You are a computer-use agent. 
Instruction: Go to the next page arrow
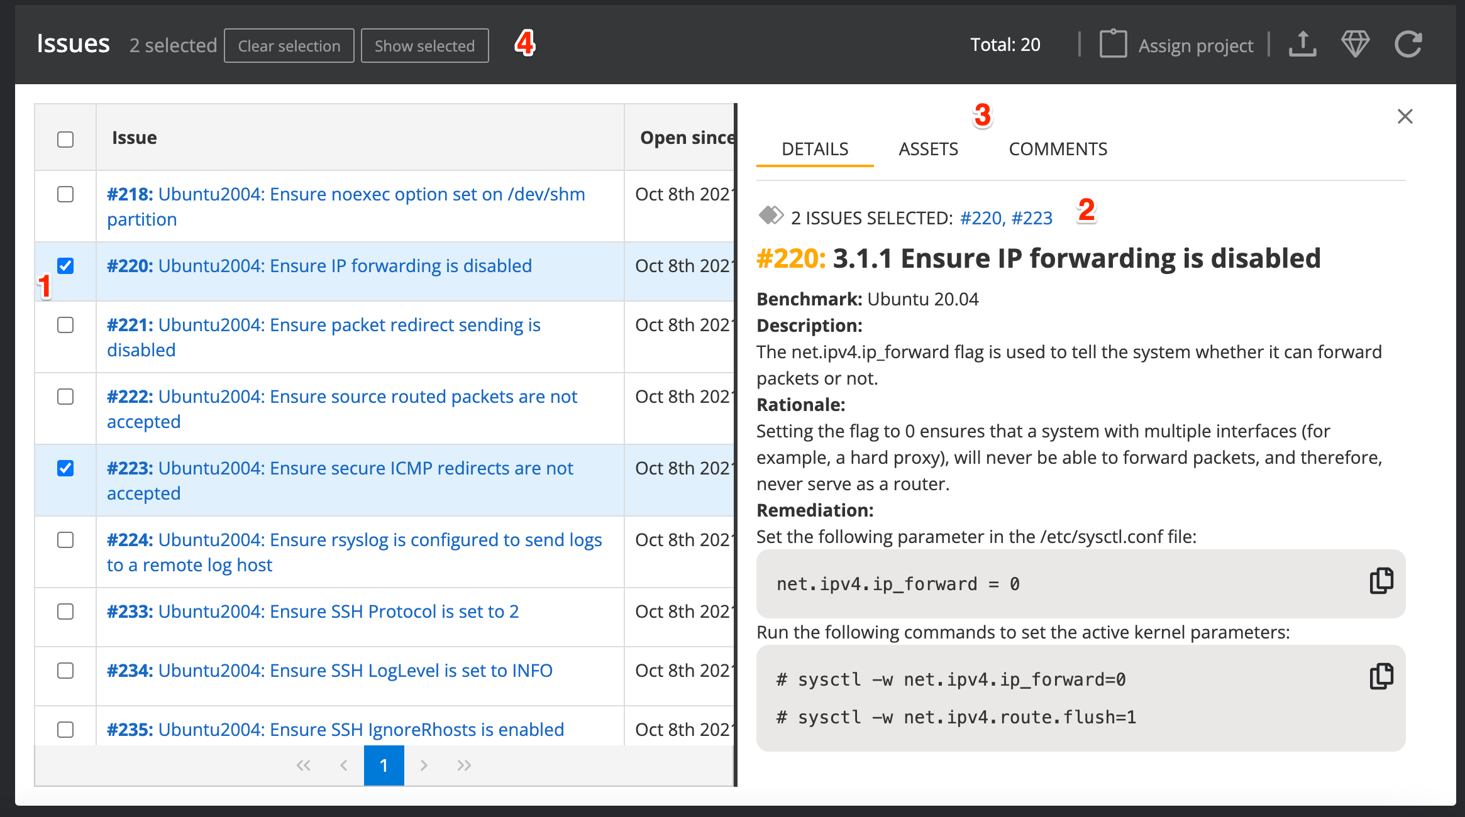pyautogui.click(x=424, y=765)
